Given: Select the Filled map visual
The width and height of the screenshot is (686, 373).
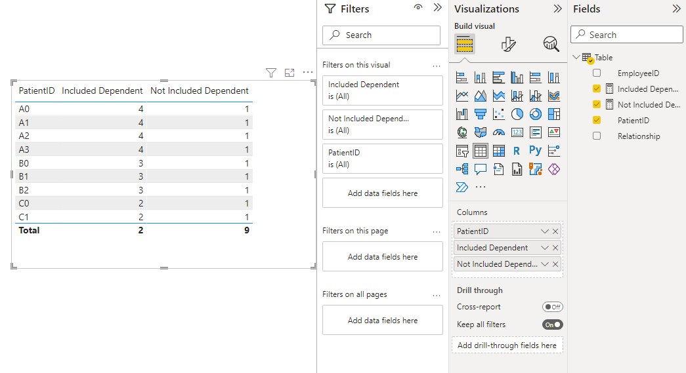Looking at the screenshot, I should point(481,132).
